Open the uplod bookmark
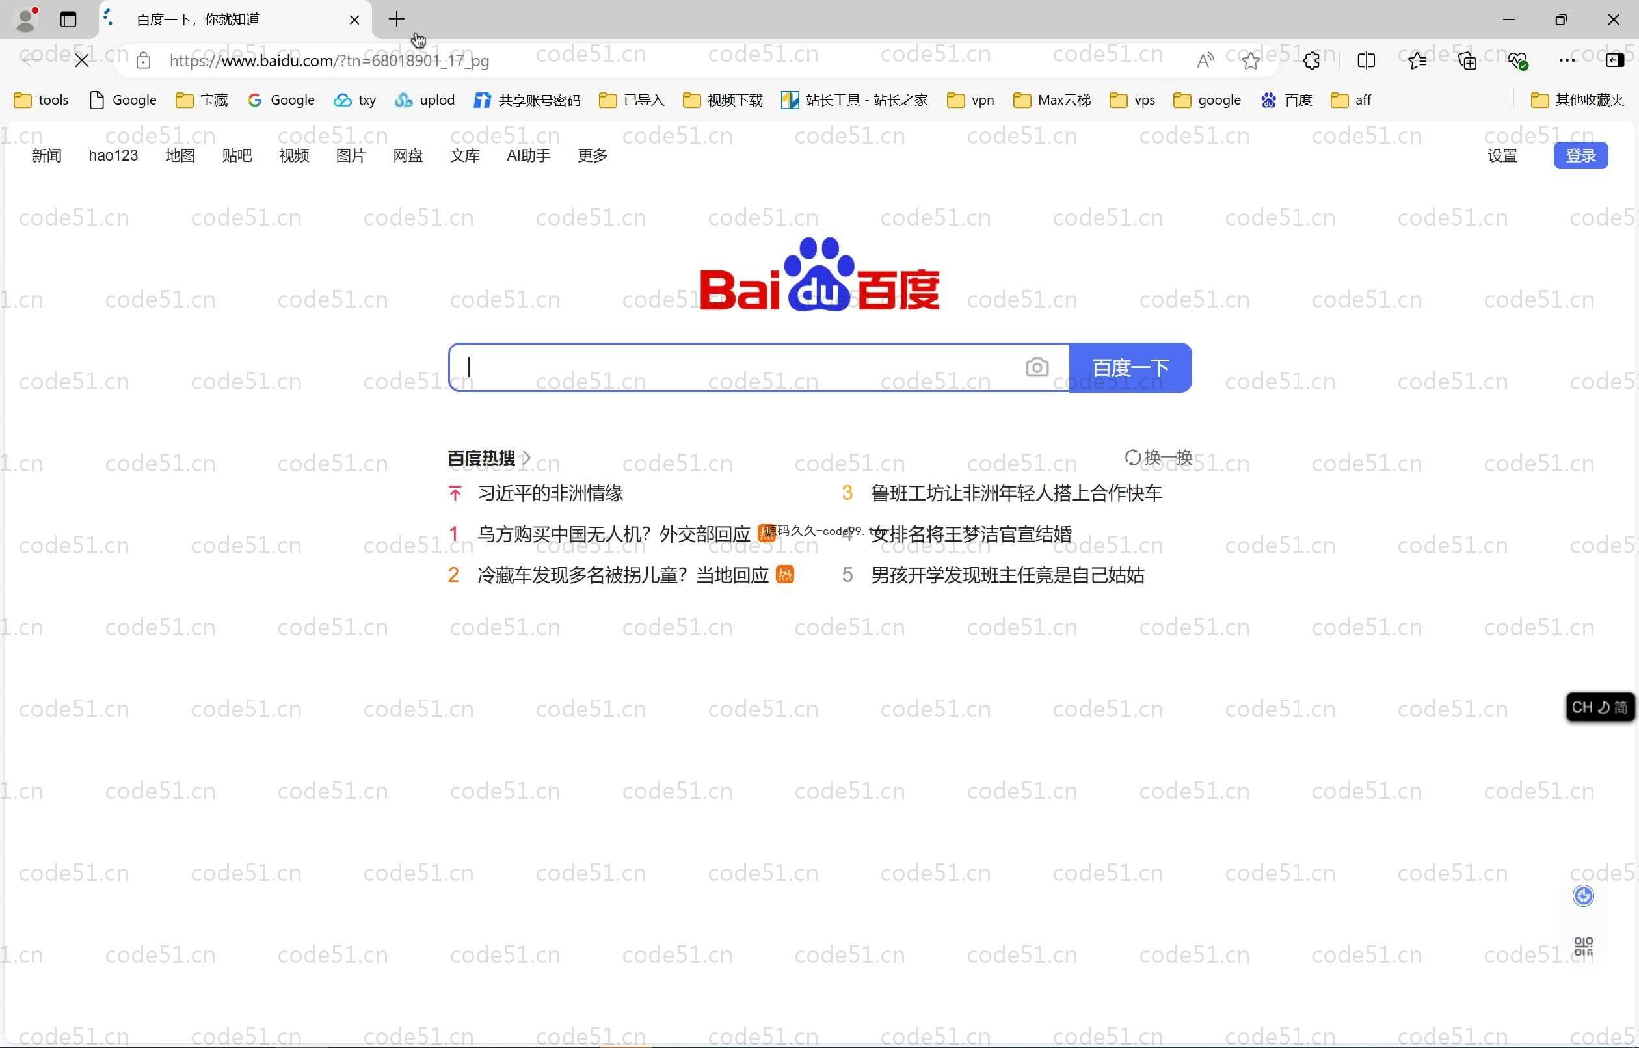Viewport: 1639px width, 1048px height. [x=424, y=100]
